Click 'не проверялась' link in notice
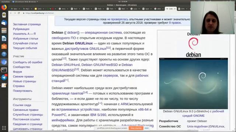 (x=118, y=19)
